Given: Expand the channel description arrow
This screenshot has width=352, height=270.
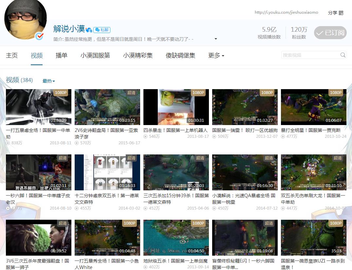Looking at the screenshot, I should point(216,39).
